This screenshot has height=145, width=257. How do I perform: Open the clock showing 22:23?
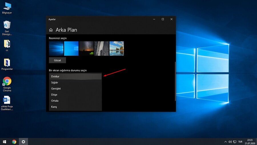pos(250,142)
